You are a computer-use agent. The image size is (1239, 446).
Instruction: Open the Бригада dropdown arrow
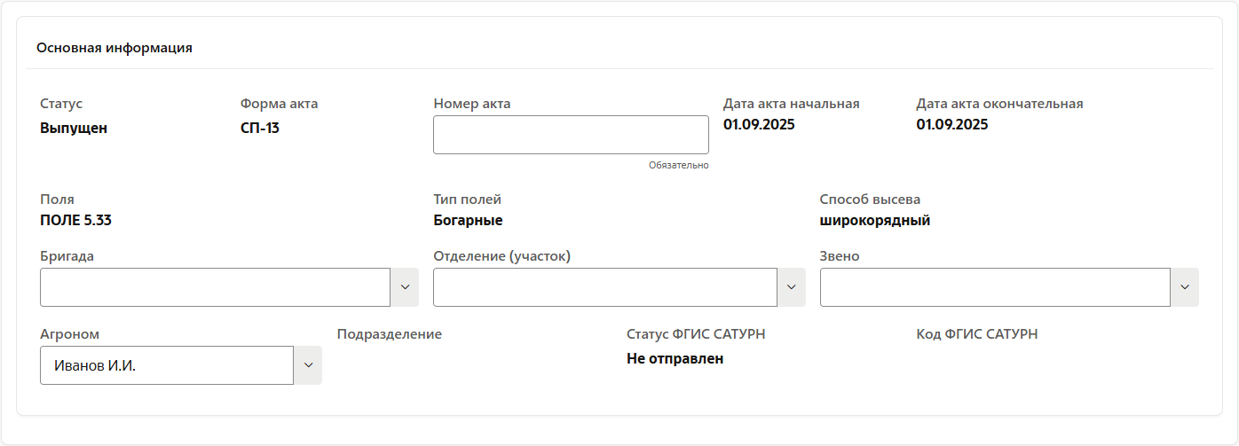coord(405,287)
